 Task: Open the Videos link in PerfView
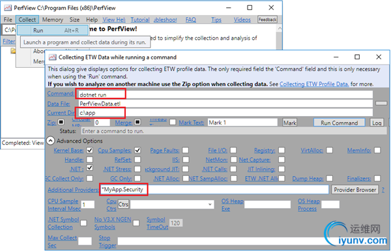[242, 20]
